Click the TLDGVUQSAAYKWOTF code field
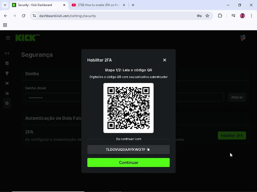This screenshot has width=257, height=192. 128,150
